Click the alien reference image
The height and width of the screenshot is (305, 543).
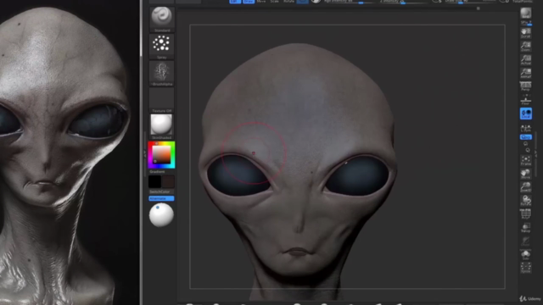70,152
